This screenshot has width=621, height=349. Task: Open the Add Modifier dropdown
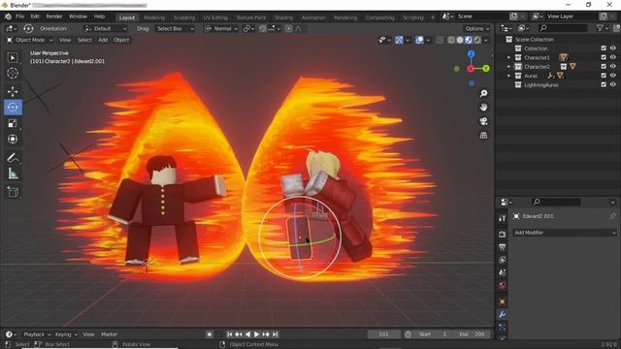pyautogui.click(x=565, y=233)
